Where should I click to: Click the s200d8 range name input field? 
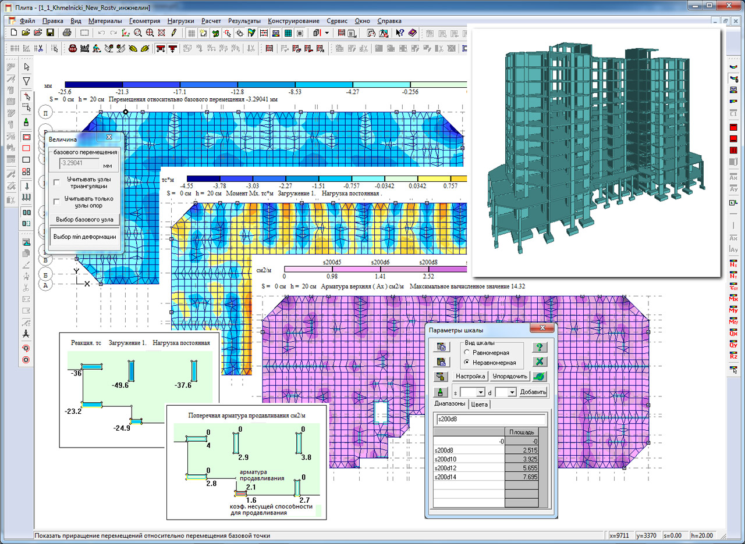pyautogui.click(x=491, y=419)
